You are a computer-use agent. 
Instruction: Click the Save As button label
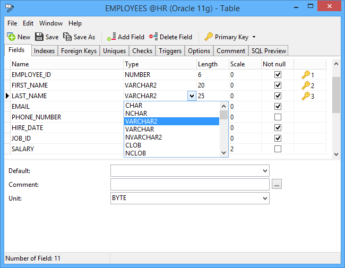tap(84, 37)
